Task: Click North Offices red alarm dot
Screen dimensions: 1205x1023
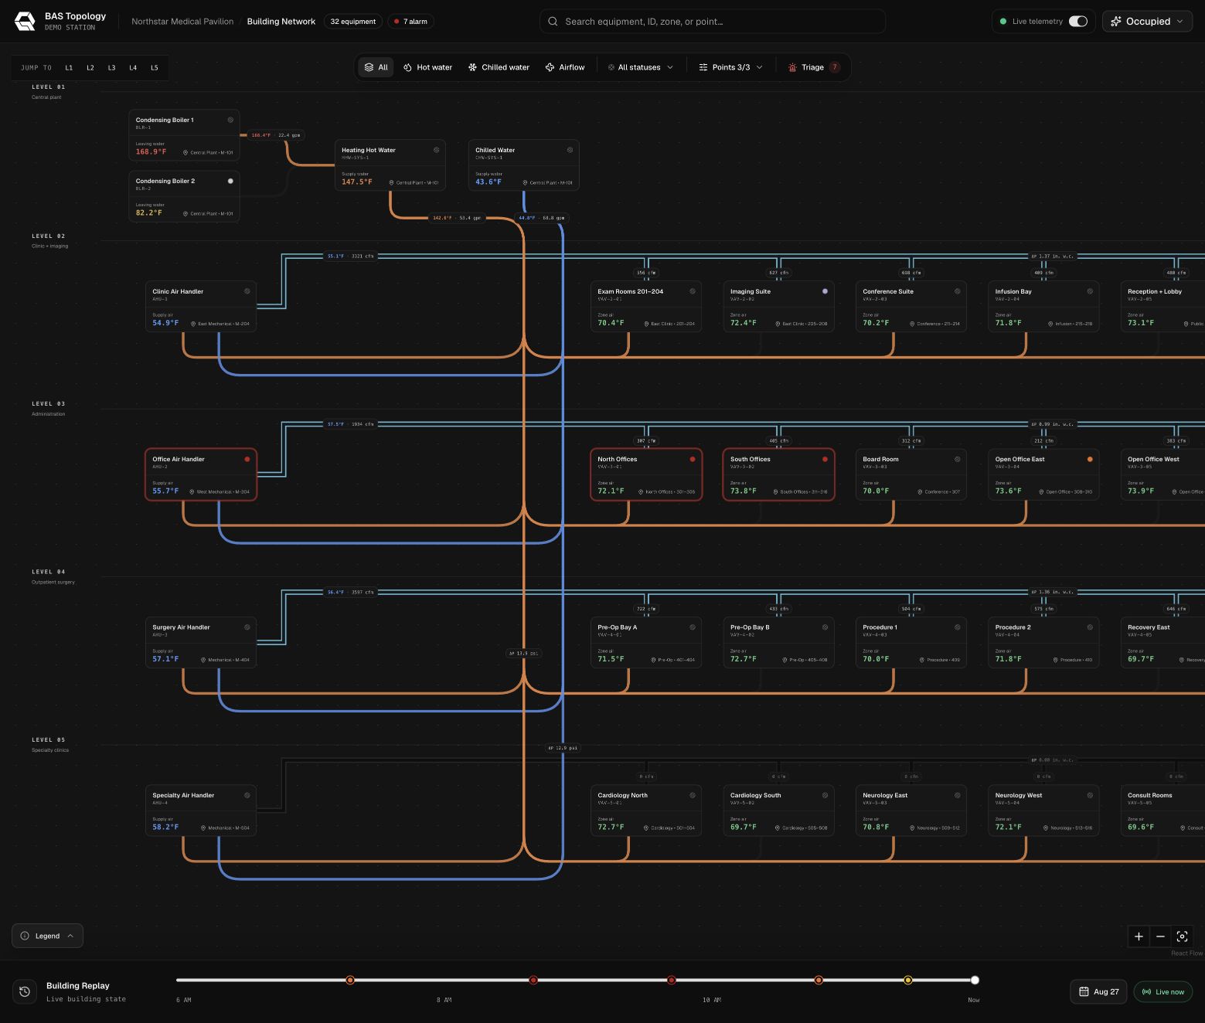Action: (x=693, y=459)
